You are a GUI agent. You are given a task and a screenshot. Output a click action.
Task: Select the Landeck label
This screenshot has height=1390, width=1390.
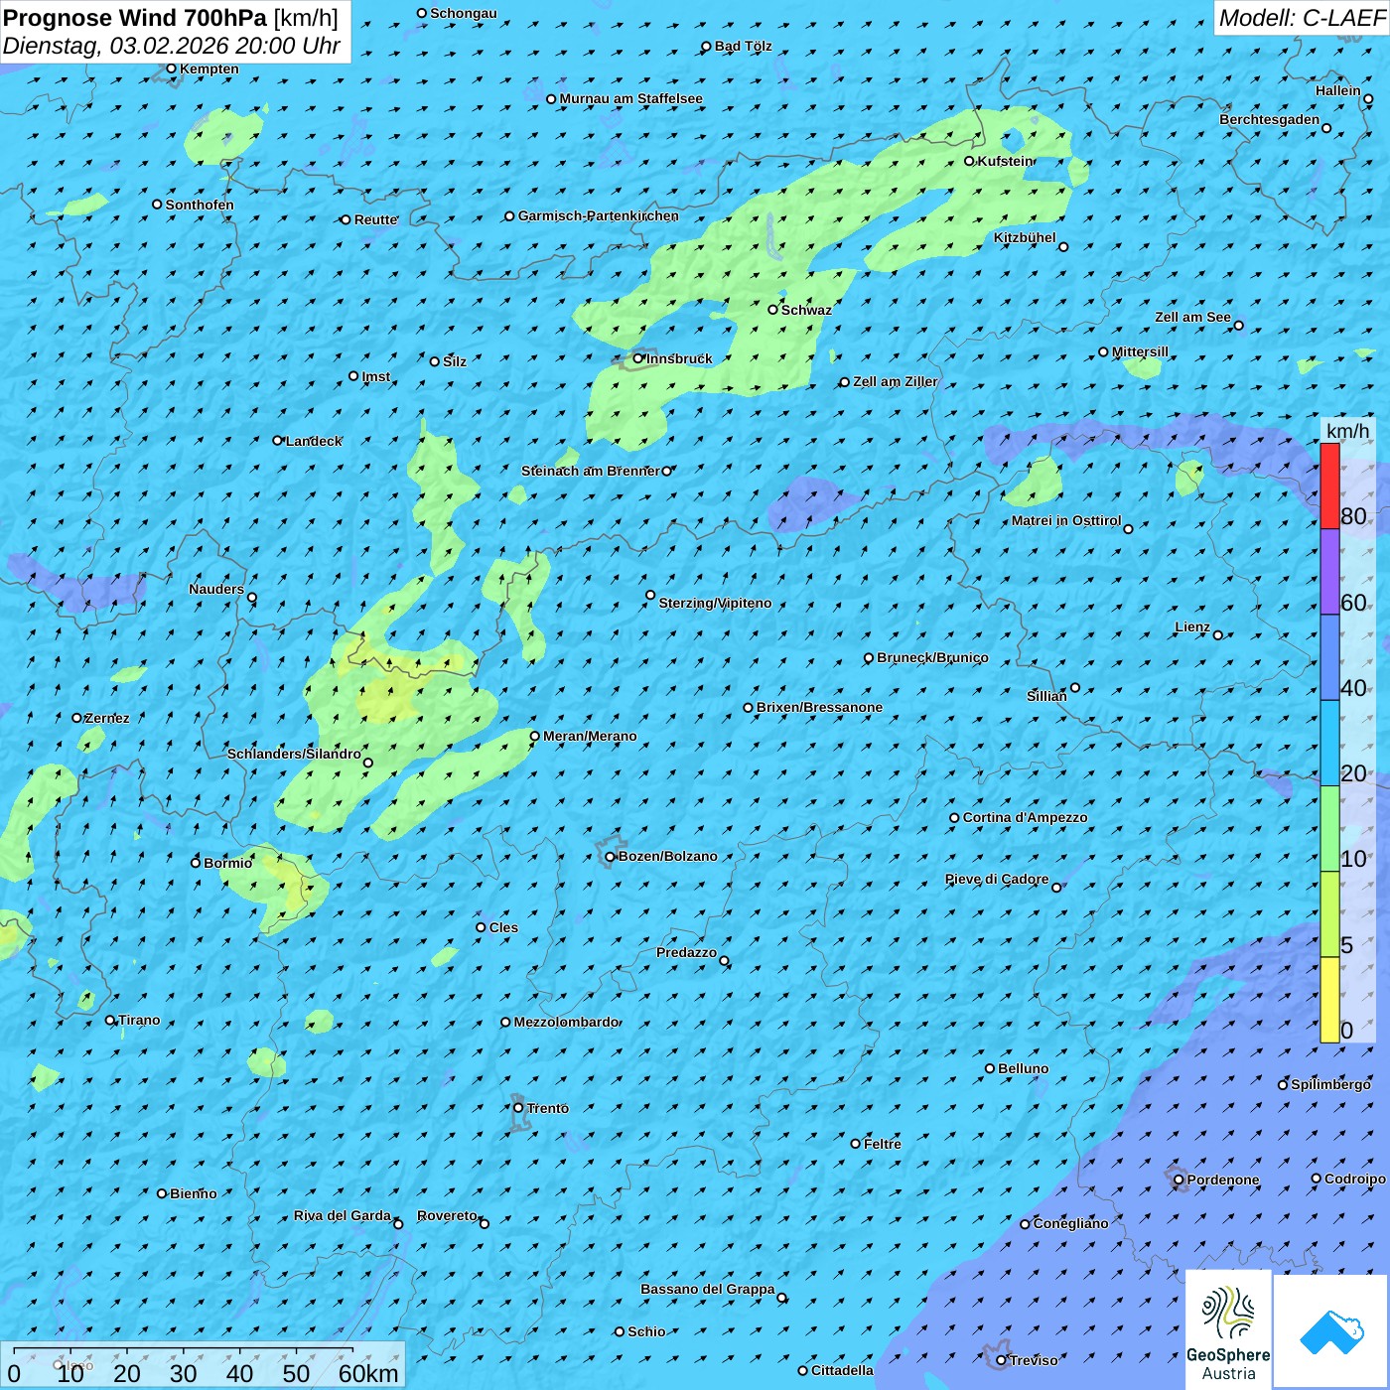(314, 441)
